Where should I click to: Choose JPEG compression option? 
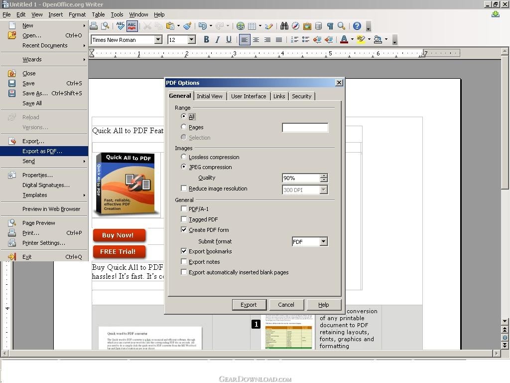pos(184,167)
